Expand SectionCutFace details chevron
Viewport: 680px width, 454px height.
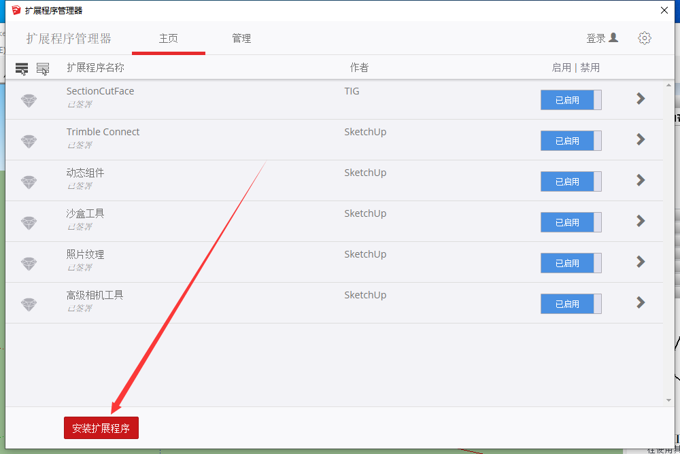pos(641,99)
